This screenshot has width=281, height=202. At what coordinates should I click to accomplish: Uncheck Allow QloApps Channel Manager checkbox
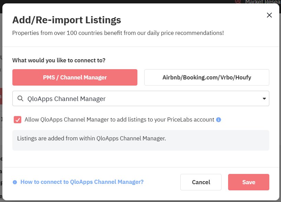[18, 120]
